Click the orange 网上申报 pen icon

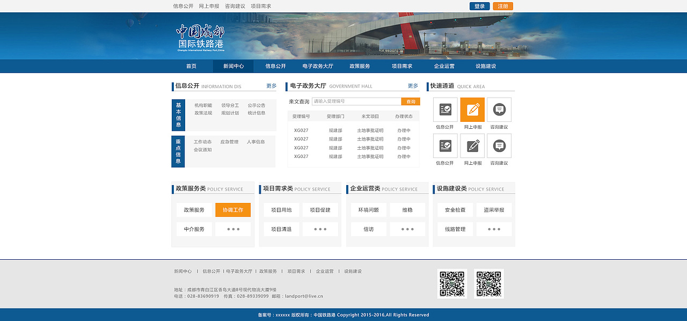click(x=472, y=109)
